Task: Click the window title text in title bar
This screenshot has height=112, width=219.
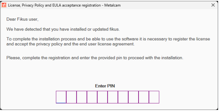Action: pos(64,5)
